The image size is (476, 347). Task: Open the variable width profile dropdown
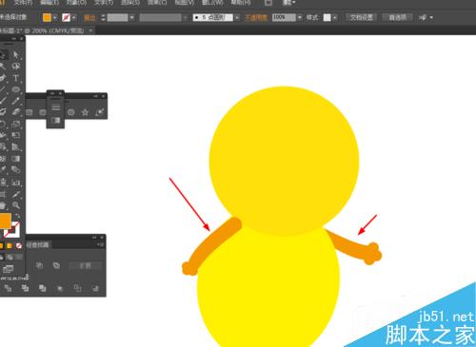pos(185,18)
